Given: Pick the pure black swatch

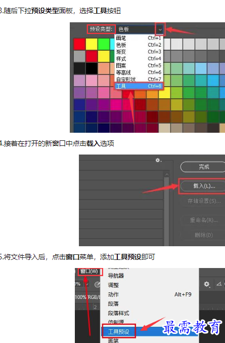Looking at the screenshot, I should coord(92,68).
